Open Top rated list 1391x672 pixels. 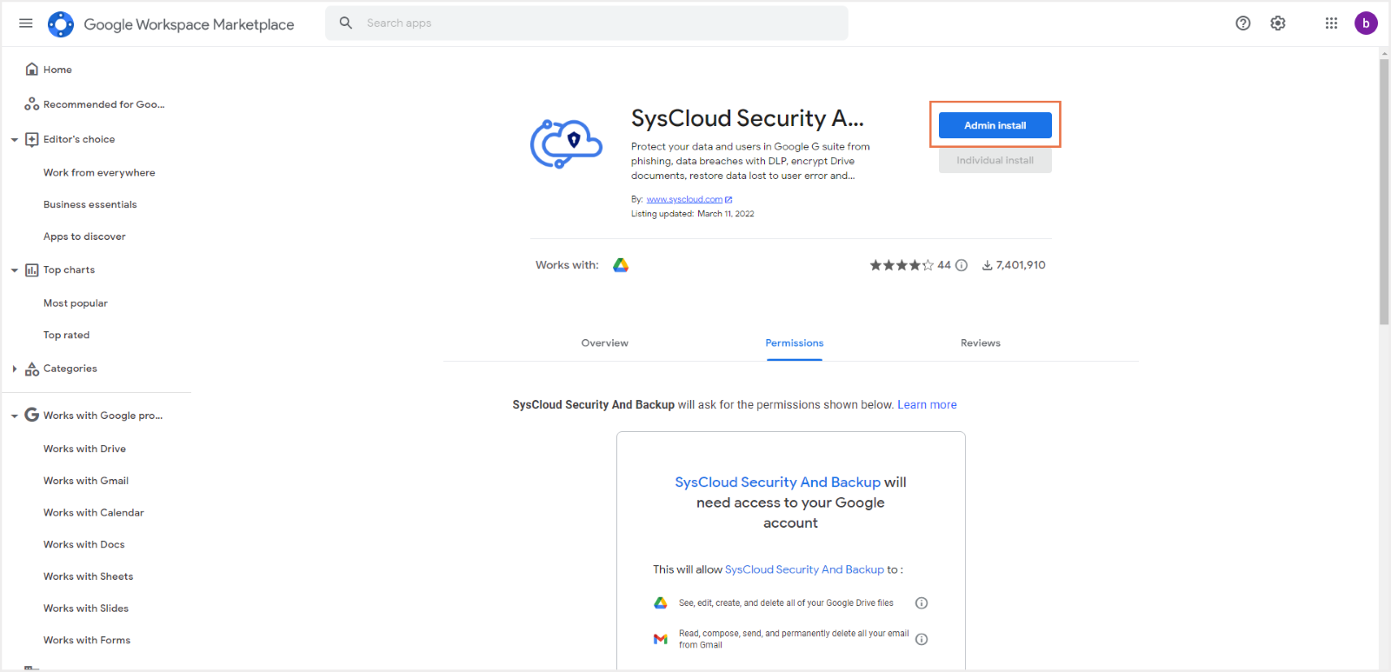tap(66, 335)
